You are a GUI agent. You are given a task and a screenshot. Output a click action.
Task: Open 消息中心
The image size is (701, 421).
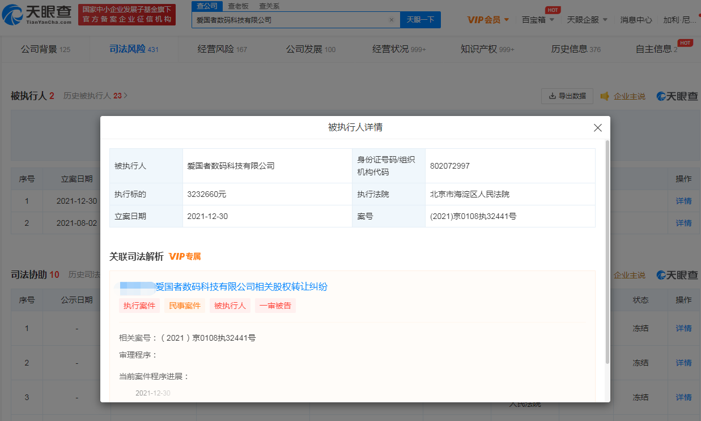[636, 20]
